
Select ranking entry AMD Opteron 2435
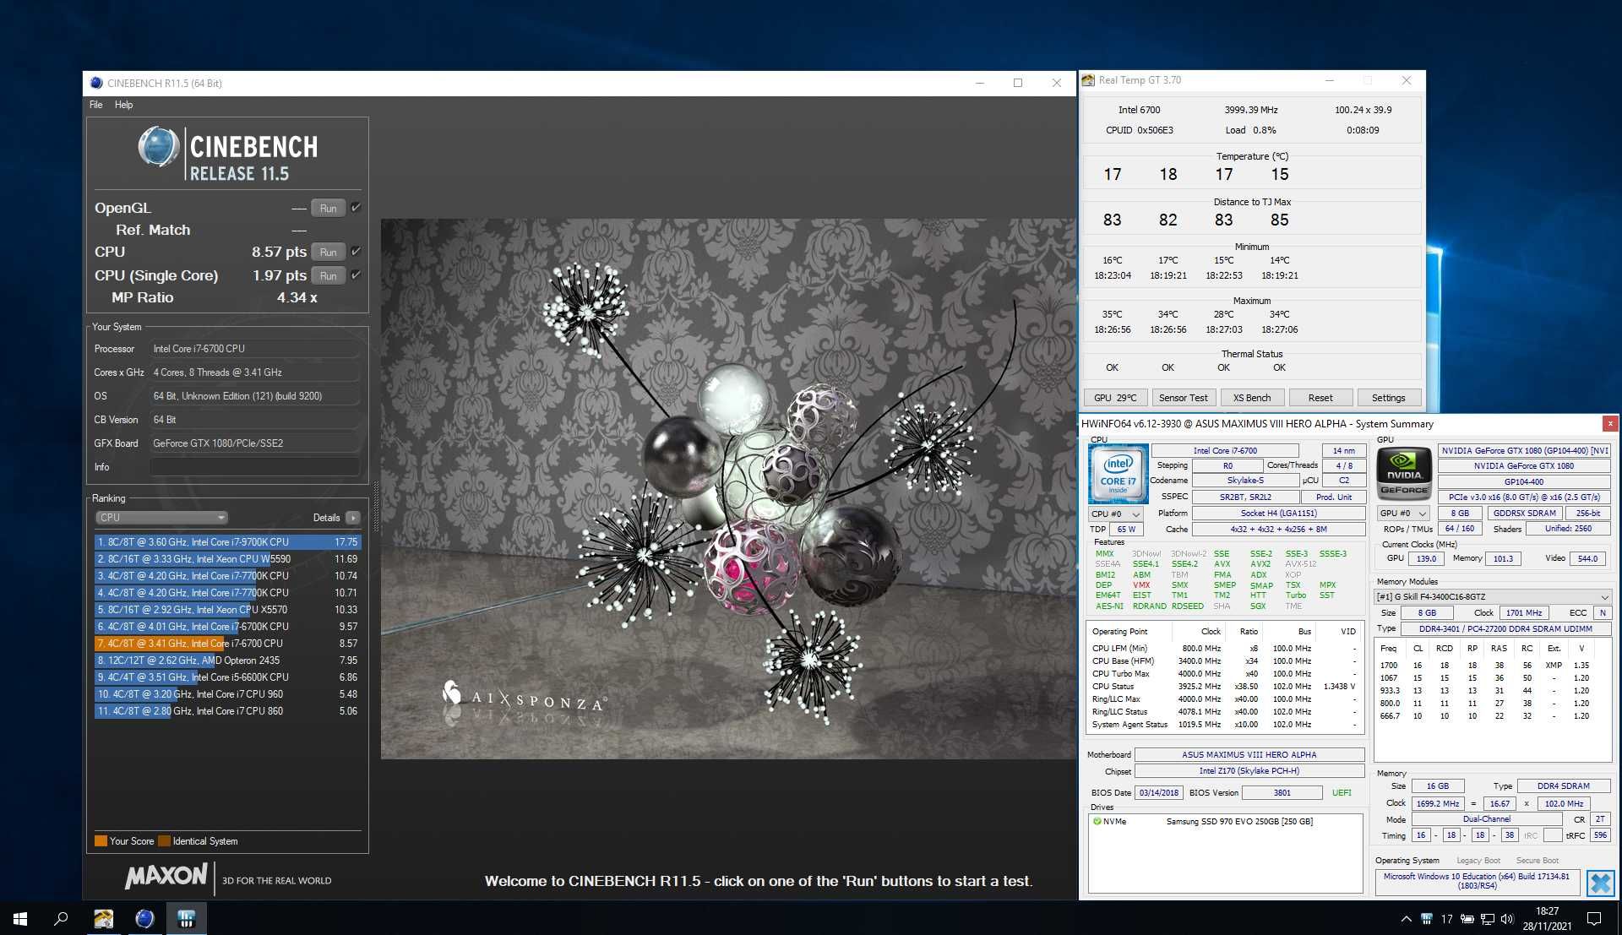pos(227,660)
